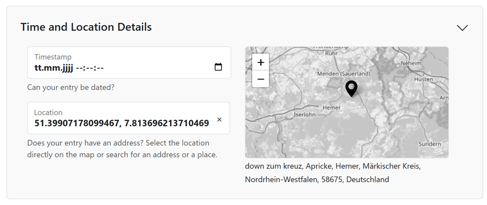The height and width of the screenshot is (205, 487).
Task: Select the day segment 'tt' in Timestamp
Action: [x=38, y=68]
